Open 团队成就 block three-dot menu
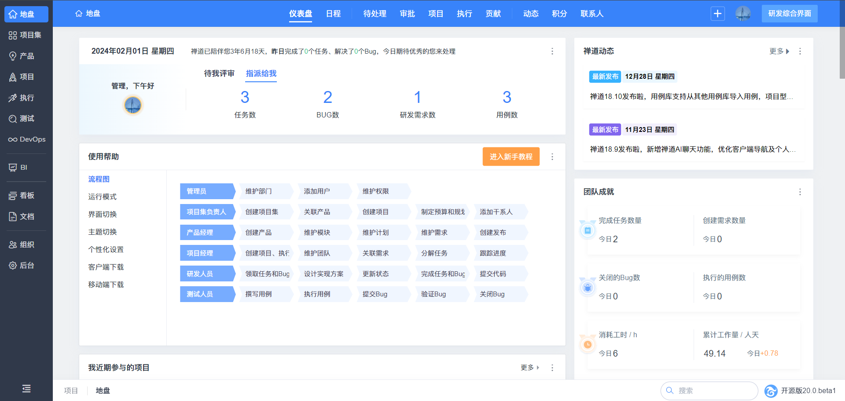 pos(800,192)
